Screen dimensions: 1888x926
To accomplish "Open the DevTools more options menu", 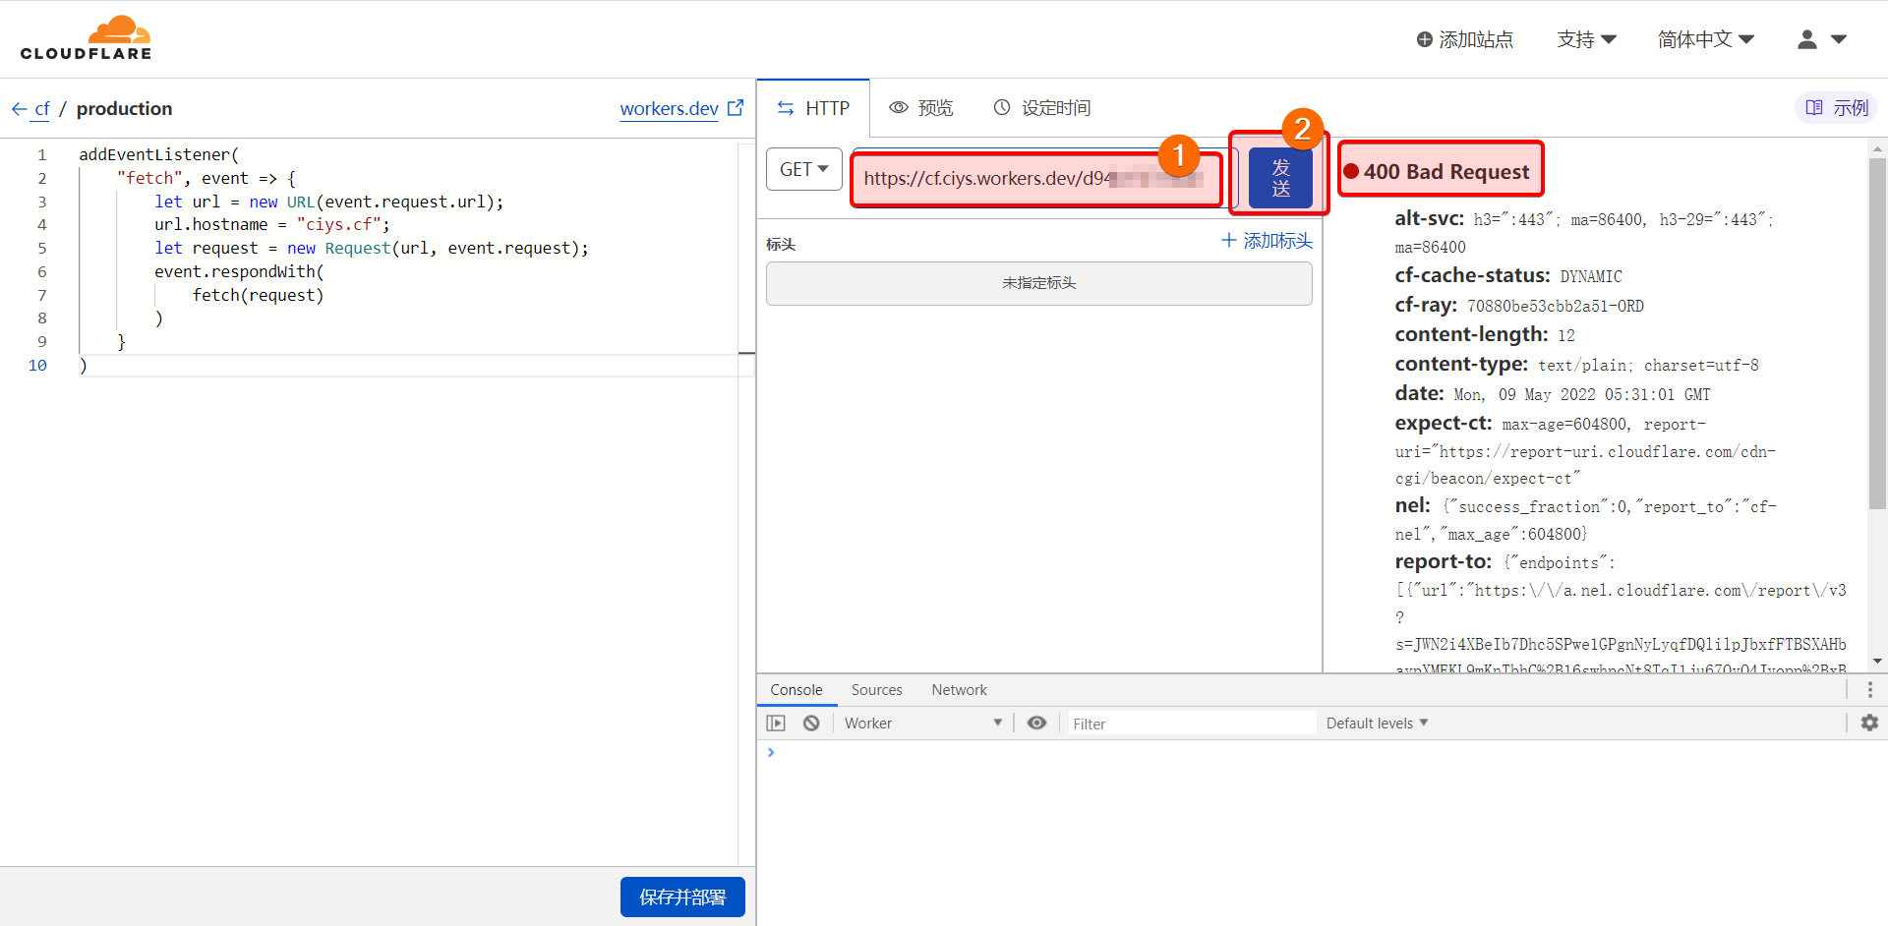I will click(x=1871, y=689).
